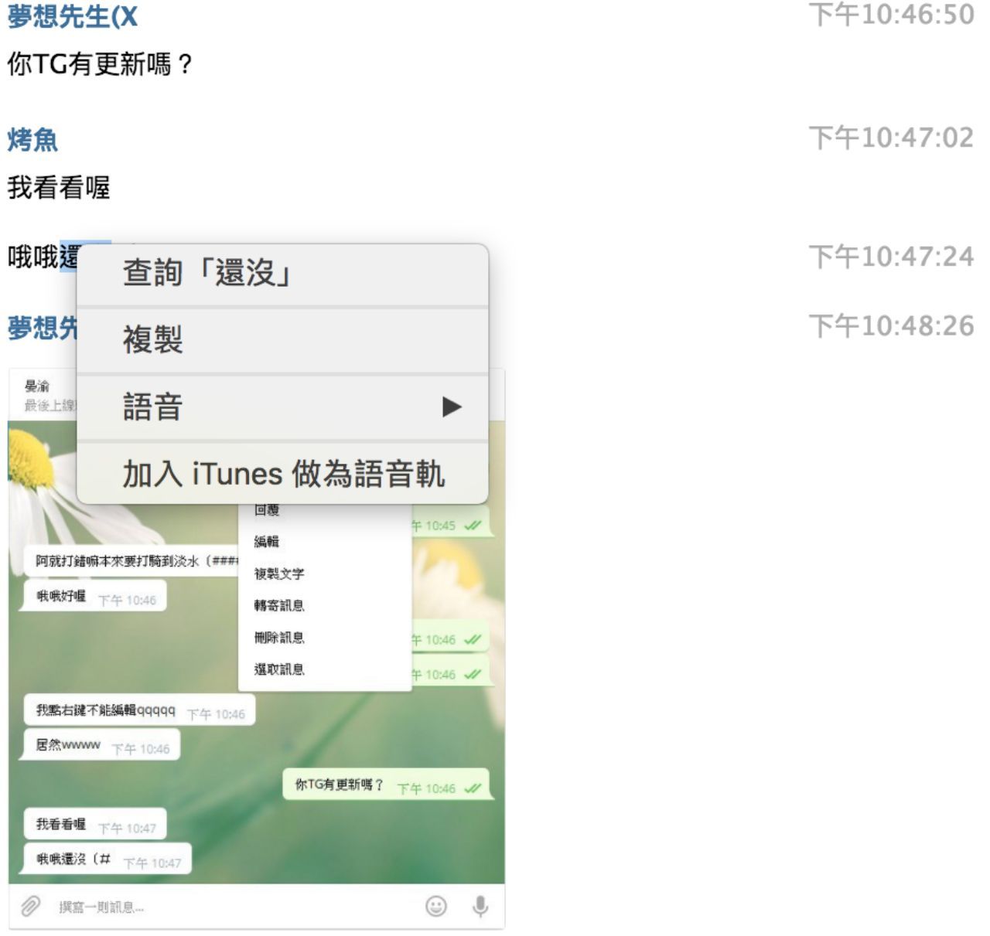Click the green 你TG有更新嗎？ bubble in Telegram screenshot

coord(387,785)
